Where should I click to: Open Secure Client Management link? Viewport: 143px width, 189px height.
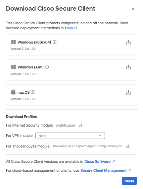(x=104, y=170)
